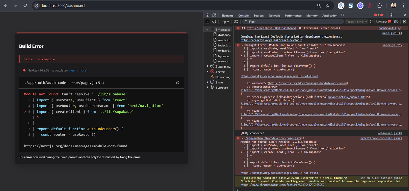This screenshot has width=409, height=191.
Task: Select websock... file in console sidebar
Action: [x=223, y=50]
